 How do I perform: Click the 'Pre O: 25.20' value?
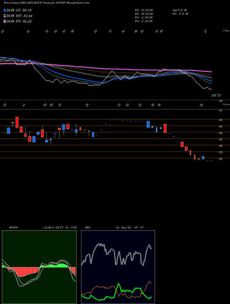144,10
